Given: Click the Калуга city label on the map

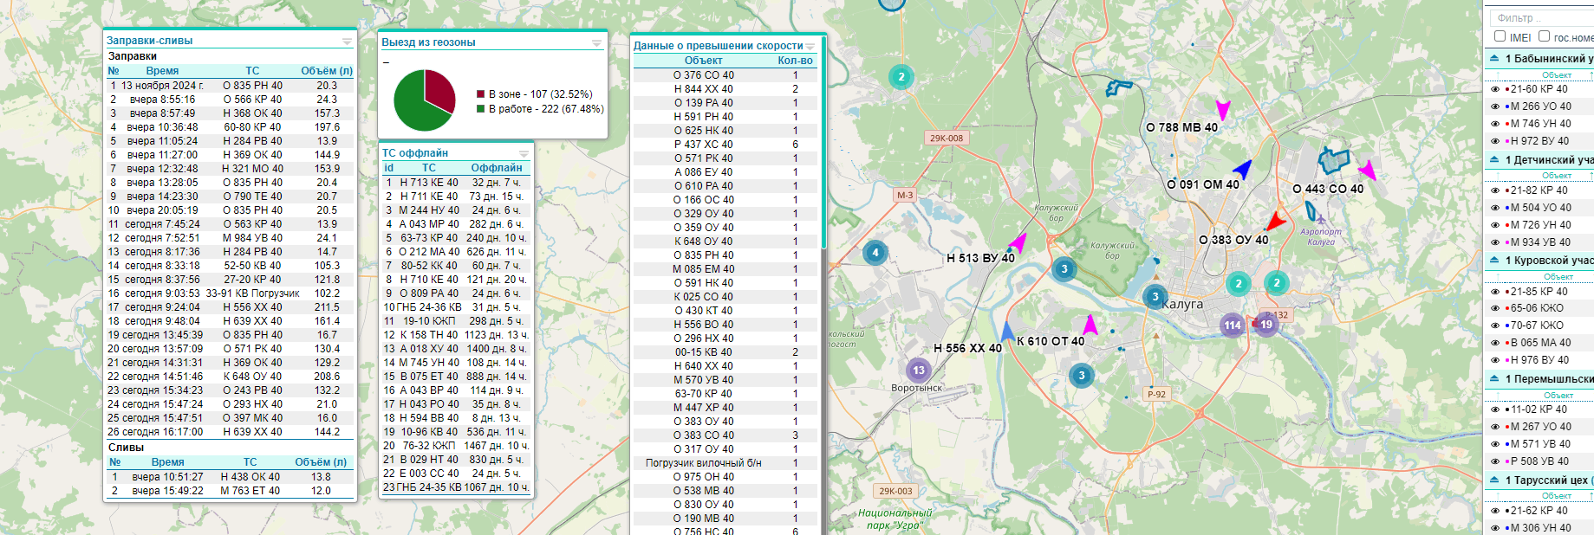Looking at the screenshot, I should click(1182, 305).
